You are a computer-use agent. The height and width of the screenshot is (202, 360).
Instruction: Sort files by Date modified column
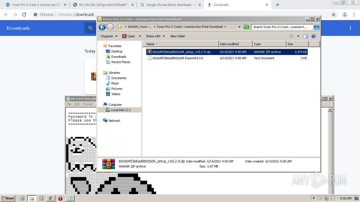[x=235, y=44]
